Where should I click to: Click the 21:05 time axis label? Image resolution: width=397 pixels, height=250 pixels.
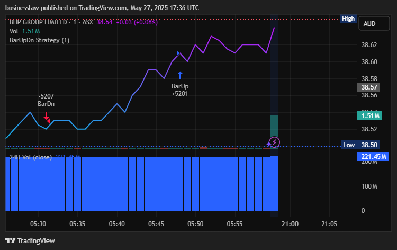tap(329, 224)
